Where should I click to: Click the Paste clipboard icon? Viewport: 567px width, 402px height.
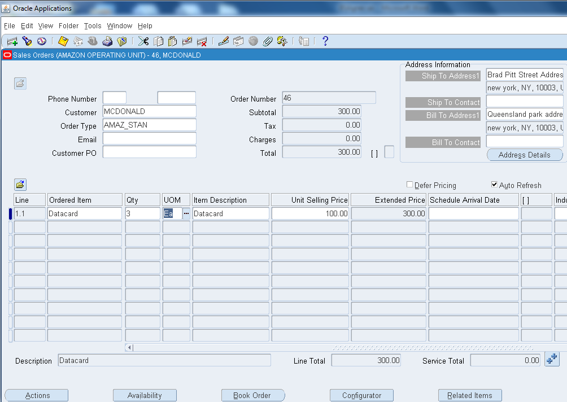(x=172, y=41)
